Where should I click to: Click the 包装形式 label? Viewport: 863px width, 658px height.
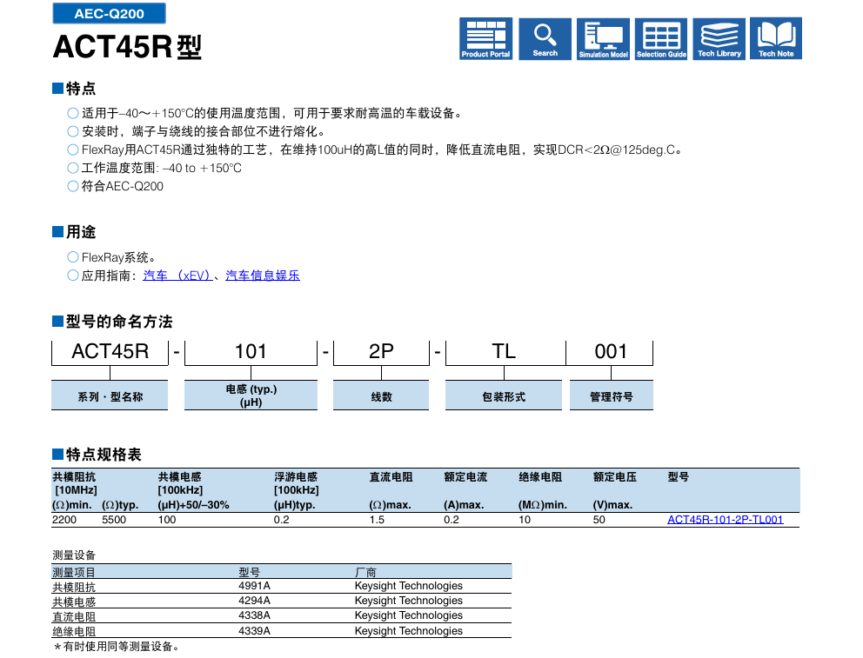click(x=504, y=395)
